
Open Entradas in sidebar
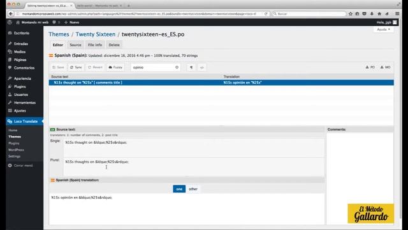coord(21,44)
